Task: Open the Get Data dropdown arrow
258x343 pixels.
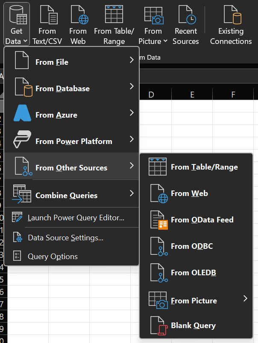Action: click(25, 40)
